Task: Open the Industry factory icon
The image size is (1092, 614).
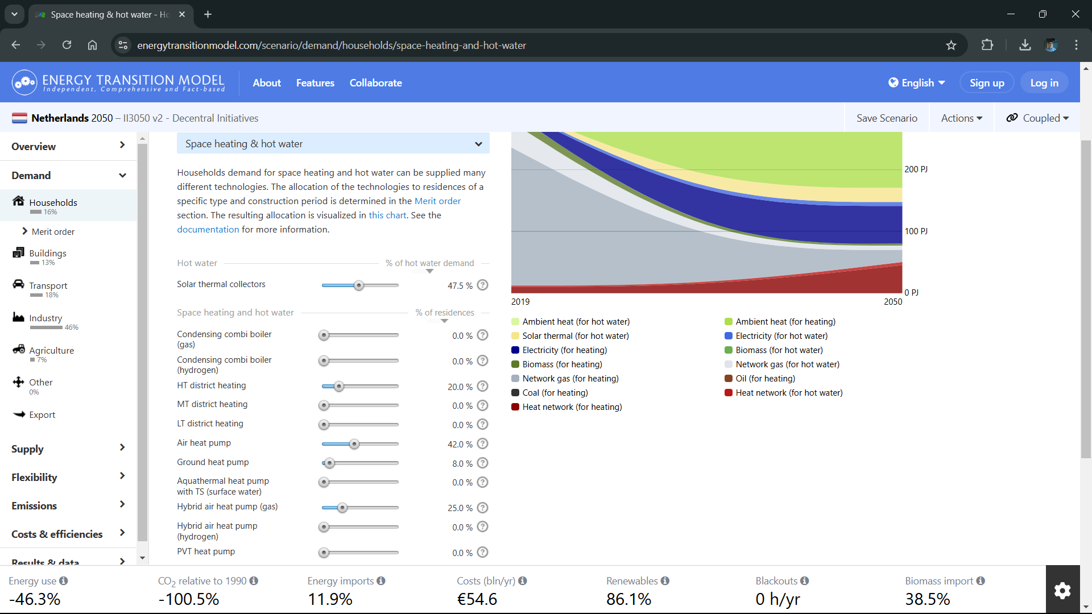Action: [x=18, y=317]
